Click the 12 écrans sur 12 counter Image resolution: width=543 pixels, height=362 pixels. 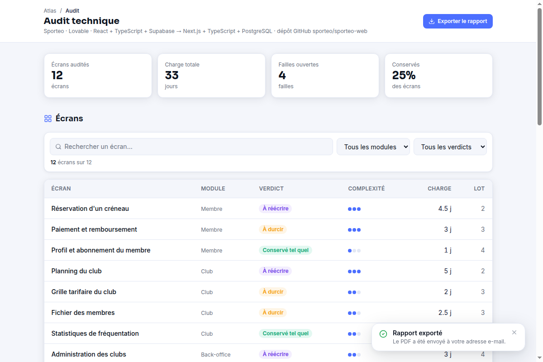(x=71, y=162)
